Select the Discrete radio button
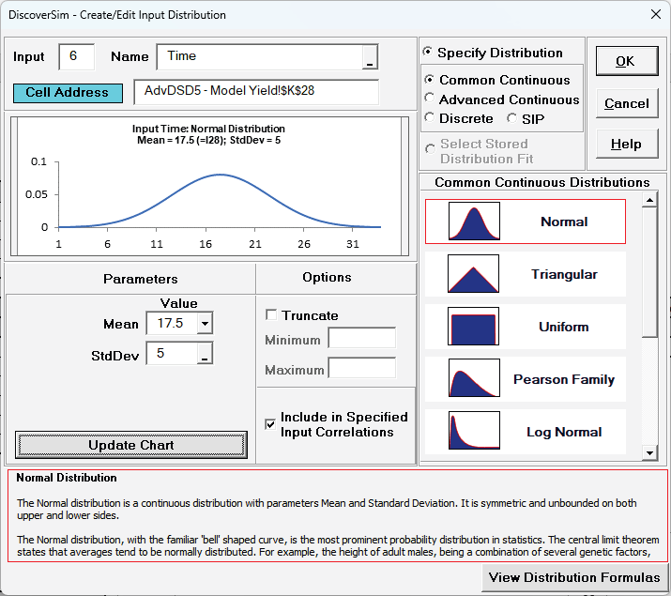 coord(431,118)
